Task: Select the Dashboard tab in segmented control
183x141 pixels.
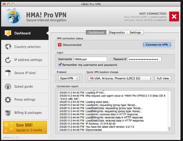Action: tap(96, 33)
